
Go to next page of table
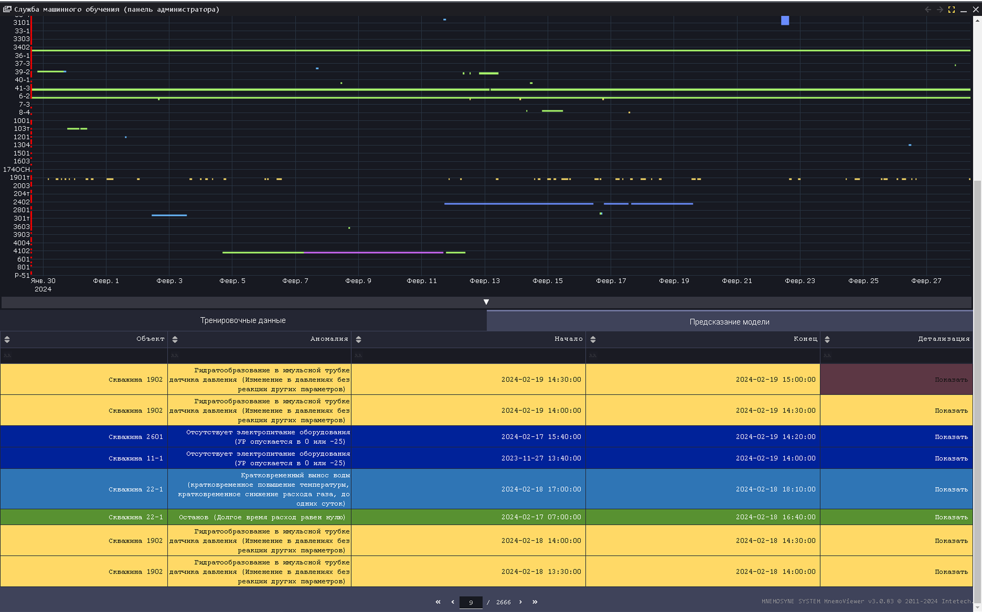tap(520, 602)
